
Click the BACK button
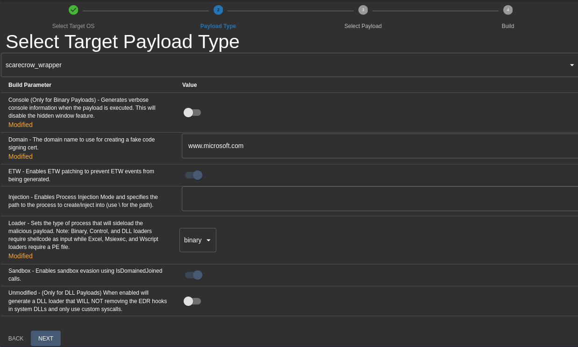tap(16, 339)
